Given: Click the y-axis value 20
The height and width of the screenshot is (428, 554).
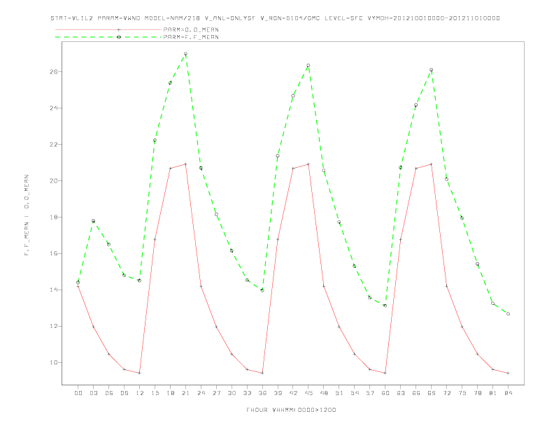Looking at the screenshot, I should click(54, 181).
